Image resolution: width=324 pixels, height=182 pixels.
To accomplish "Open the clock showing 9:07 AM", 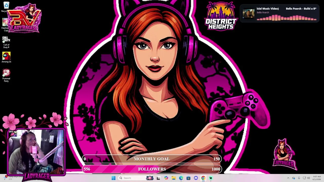I will [317, 178].
